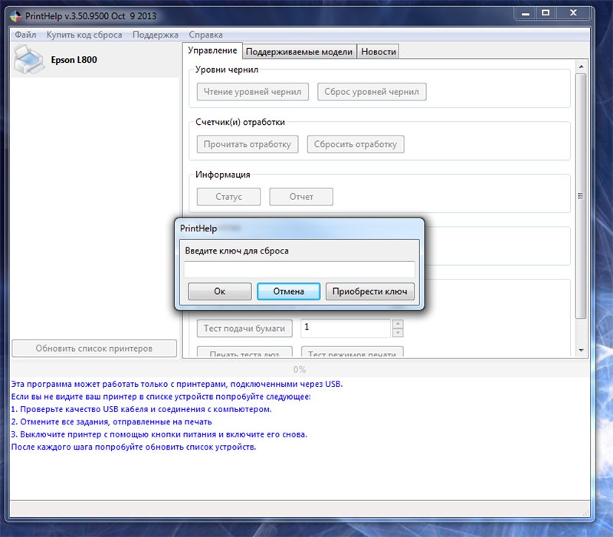The height and width of the screenshot is (537, 613).
Task: Close the PrintHelp window
Action: coord(573,13)
